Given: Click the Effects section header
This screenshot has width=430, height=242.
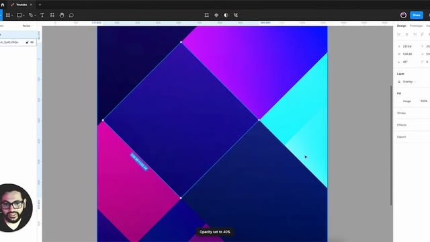Looking at the screenshot, I should pyautogui.click(x=402, y=125).
